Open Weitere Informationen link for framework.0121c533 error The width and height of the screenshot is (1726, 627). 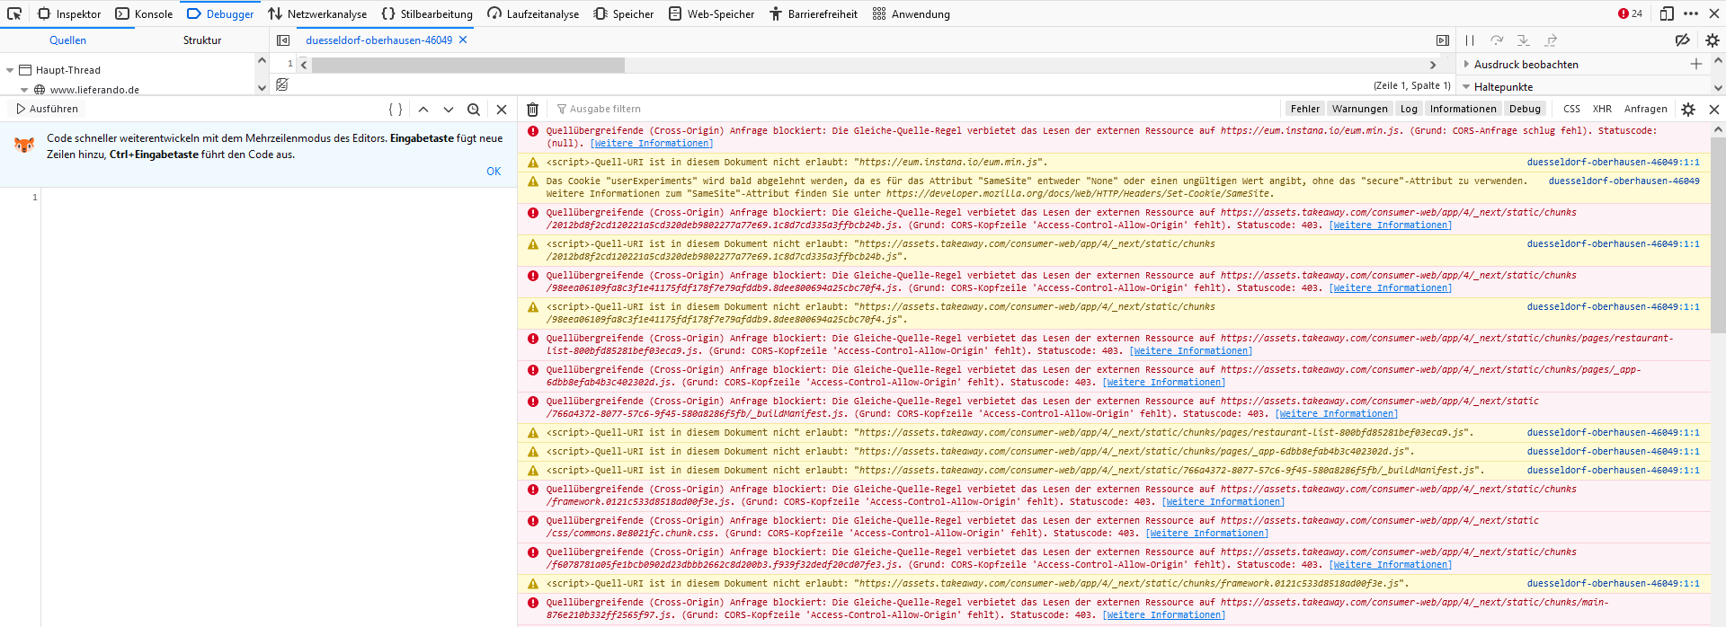point(1223,502)
